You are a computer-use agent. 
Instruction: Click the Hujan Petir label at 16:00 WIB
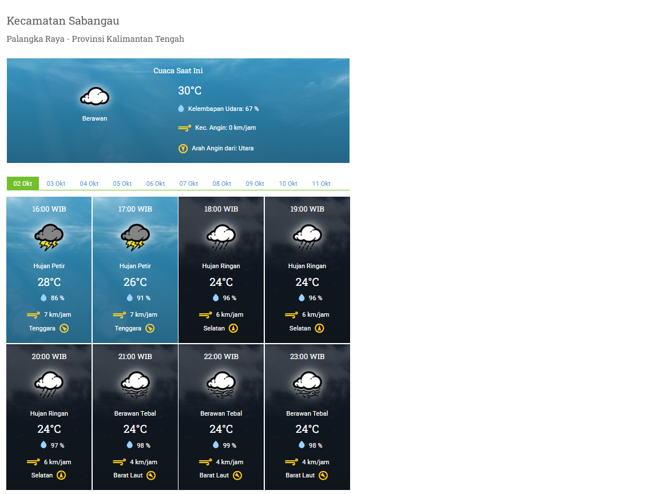pos(49,266)
